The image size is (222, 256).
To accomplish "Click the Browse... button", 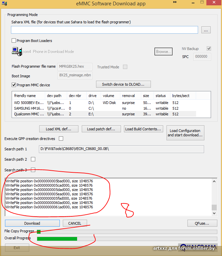I will tap(164, 52).
